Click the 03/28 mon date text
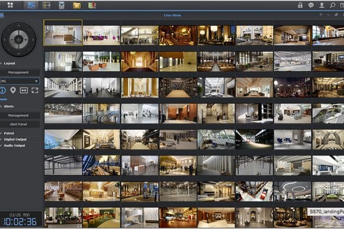Image resolution: width=344 pixels, height=229 pixels. tap(19, 215)
